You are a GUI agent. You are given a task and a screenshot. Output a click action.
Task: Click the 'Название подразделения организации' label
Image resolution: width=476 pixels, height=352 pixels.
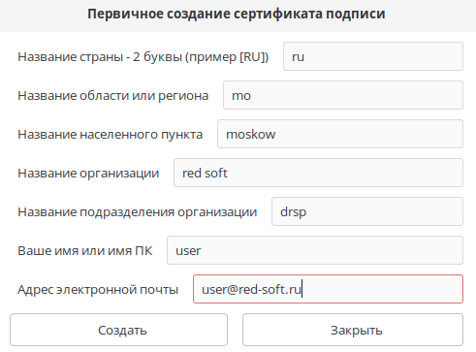coord(138,212)
